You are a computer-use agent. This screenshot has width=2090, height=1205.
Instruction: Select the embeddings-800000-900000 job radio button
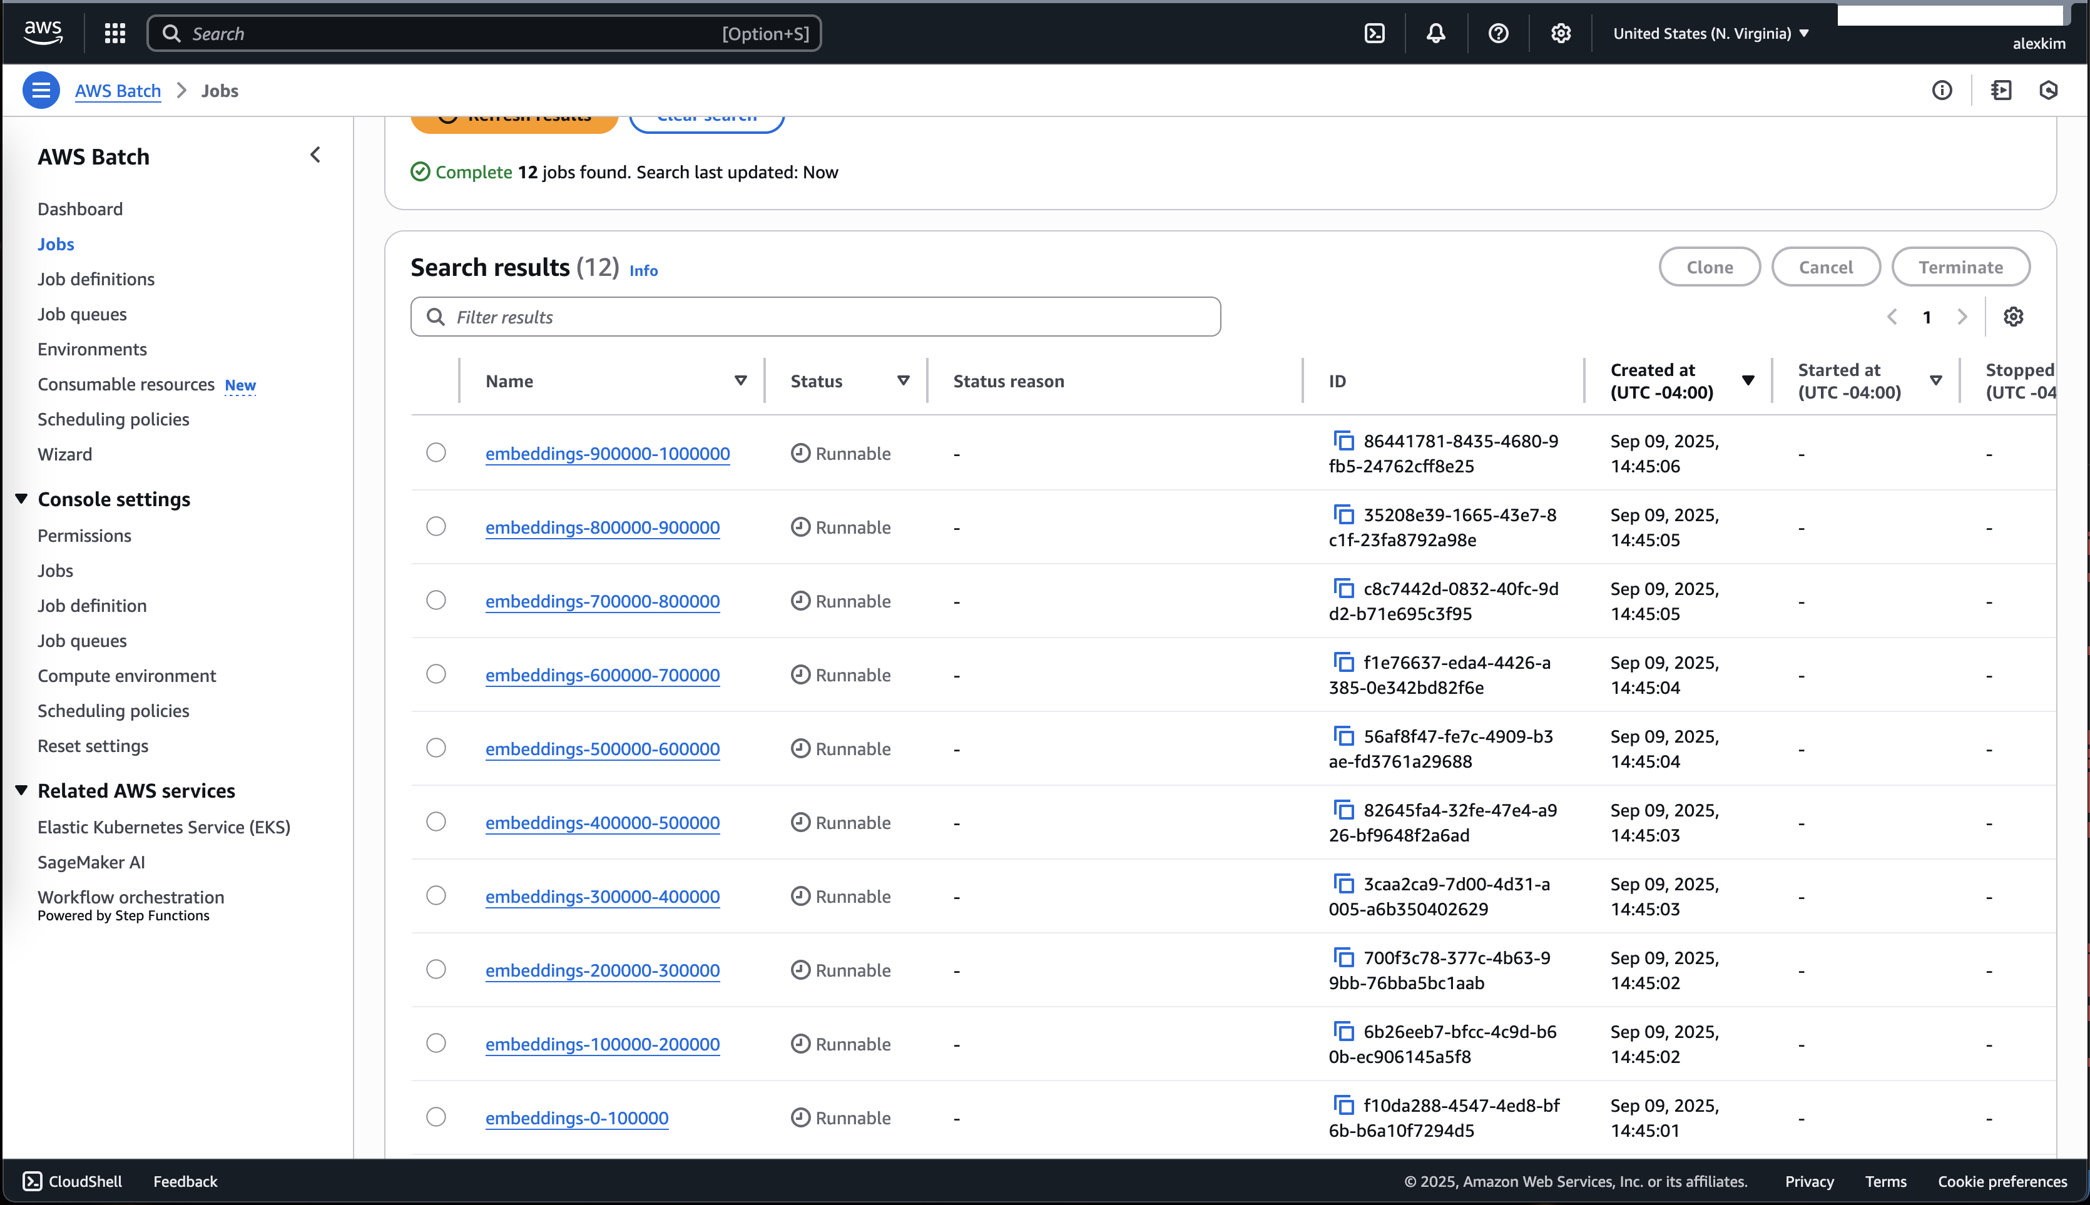click(x=436, y=526)
